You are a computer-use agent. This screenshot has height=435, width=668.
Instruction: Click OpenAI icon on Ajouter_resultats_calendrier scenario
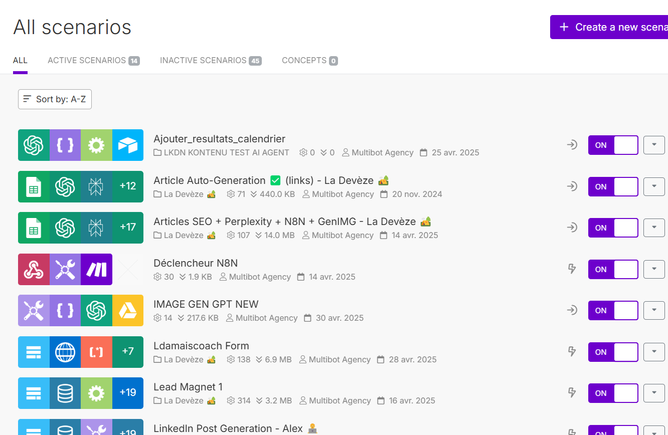pos(34,145)
